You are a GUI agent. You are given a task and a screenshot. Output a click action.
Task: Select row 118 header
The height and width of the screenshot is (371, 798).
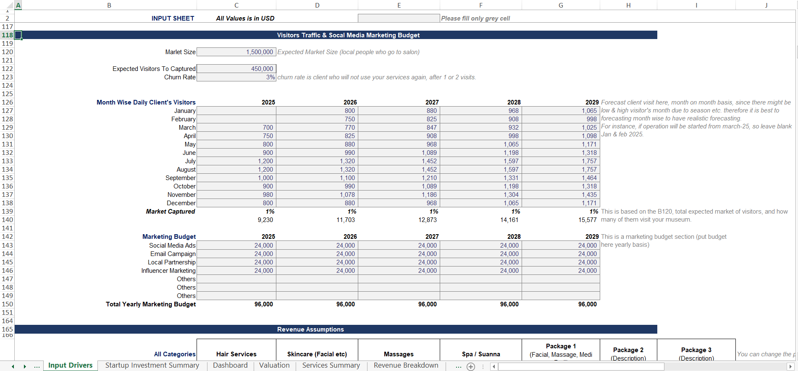pyautogui.click(x=7, y=35)
